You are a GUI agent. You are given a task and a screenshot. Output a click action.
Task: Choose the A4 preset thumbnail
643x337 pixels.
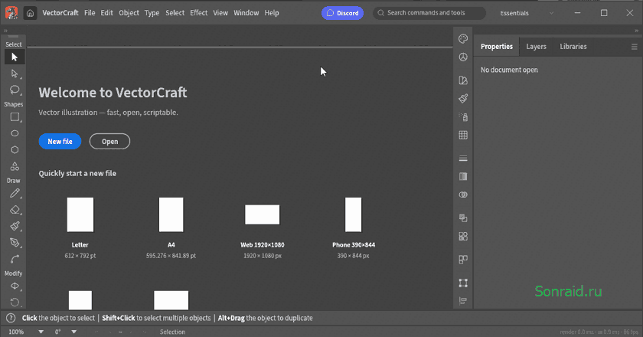(171, 214)
